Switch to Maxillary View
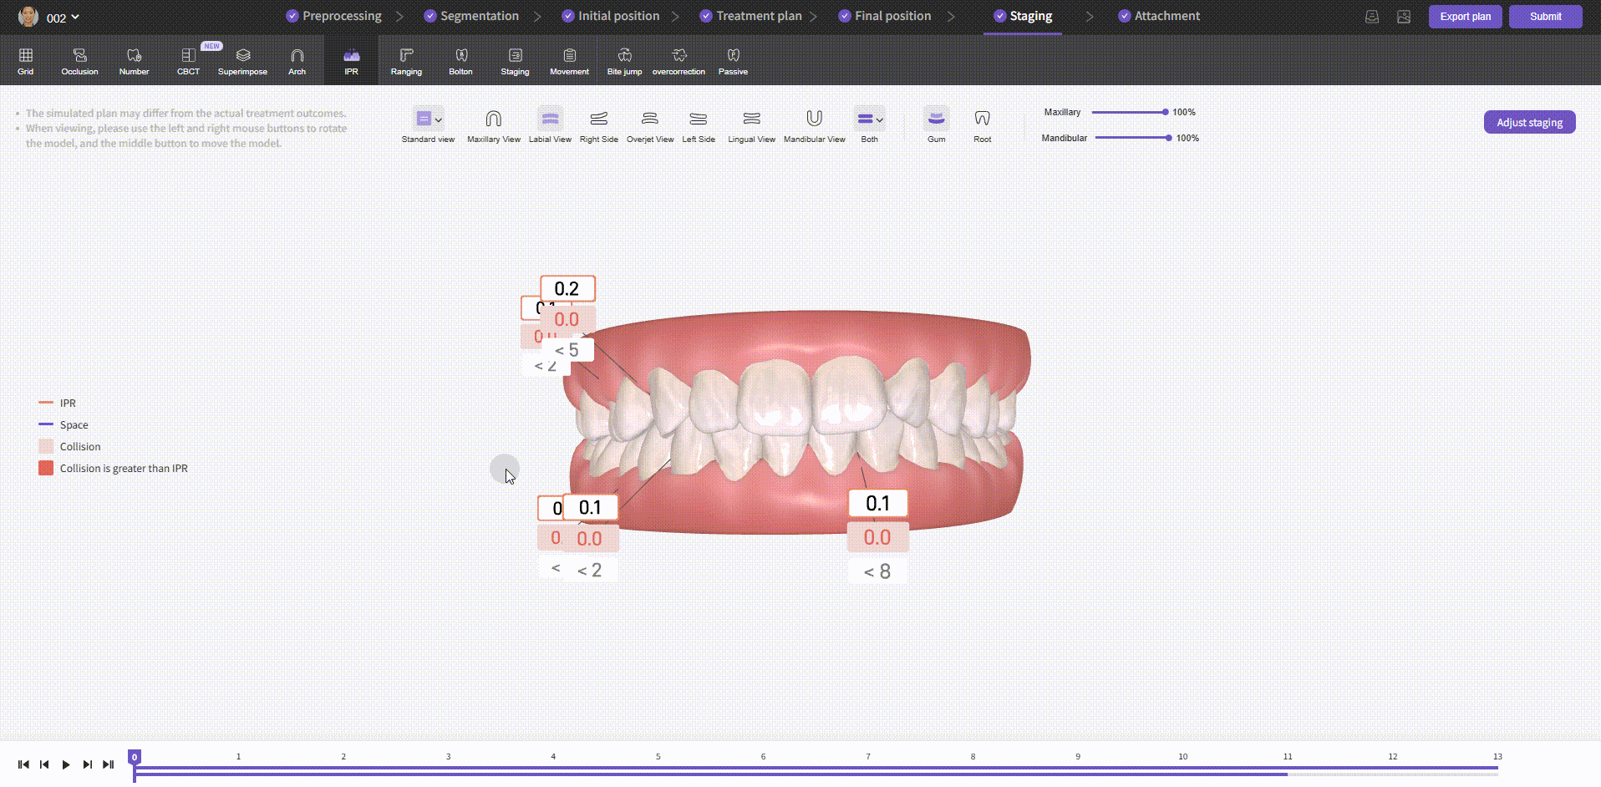 tap(494, 125)
